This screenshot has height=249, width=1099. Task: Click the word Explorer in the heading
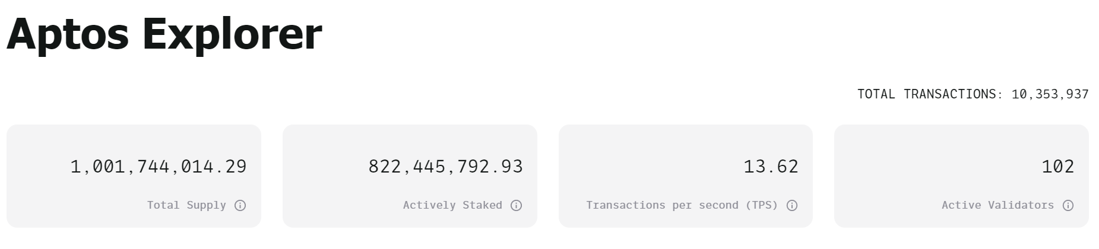click(x=232, y=34)
